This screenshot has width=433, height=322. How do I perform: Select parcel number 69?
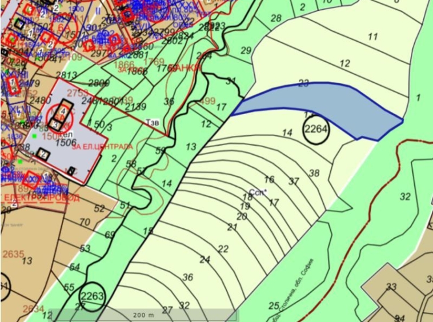point(109,235)
